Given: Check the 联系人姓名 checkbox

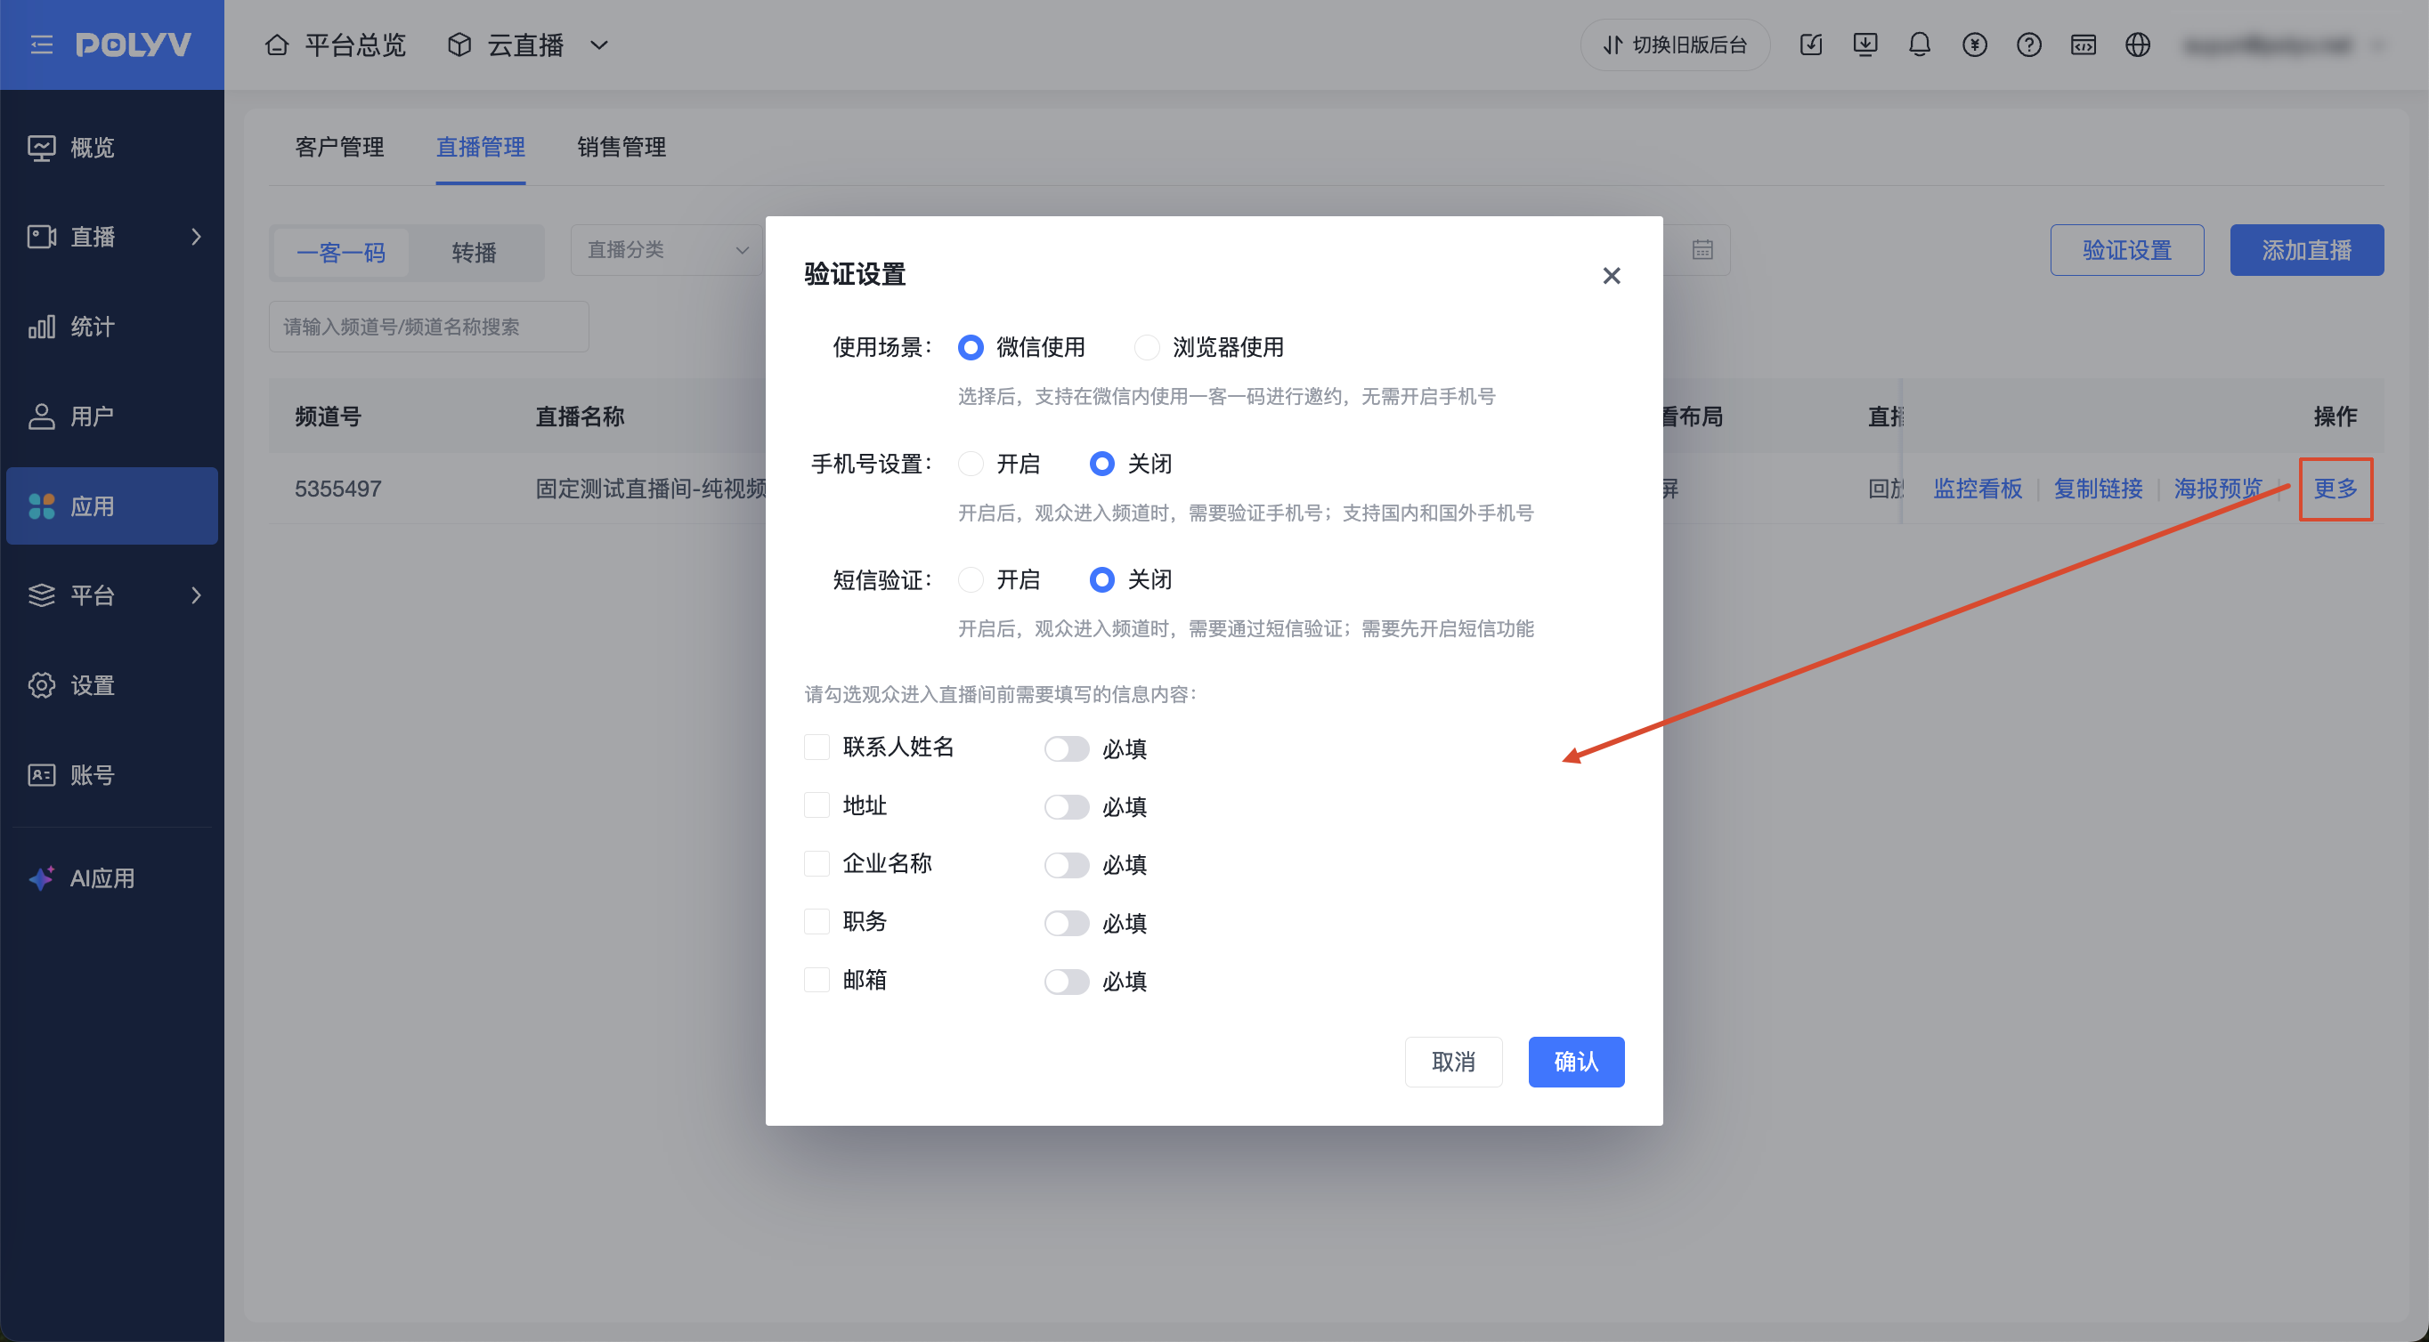Looking at the screenshot, I should tap(816, 748).
